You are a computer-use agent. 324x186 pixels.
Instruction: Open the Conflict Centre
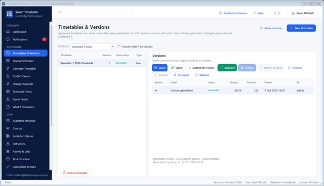(x=26, y=76)
